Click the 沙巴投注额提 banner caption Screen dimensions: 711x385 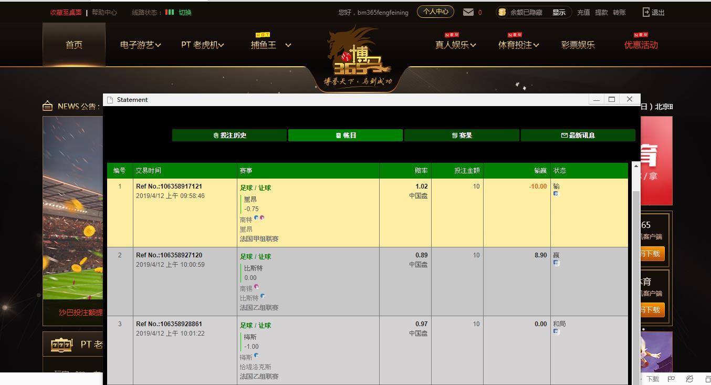tap(81, 313)
